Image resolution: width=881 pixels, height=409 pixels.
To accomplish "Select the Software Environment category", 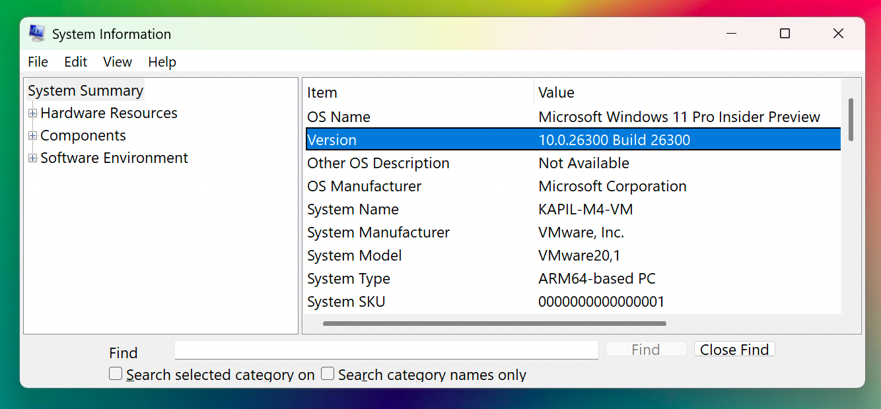I will click(114, 158).
